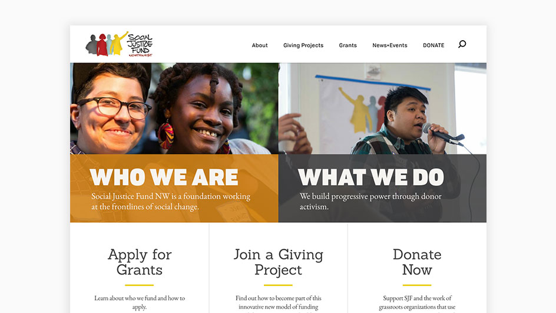Image resolution: width=556 pixels, height=313 pixels.
Task: Select the WHO WE ARE heading
Action: [164, 177]
